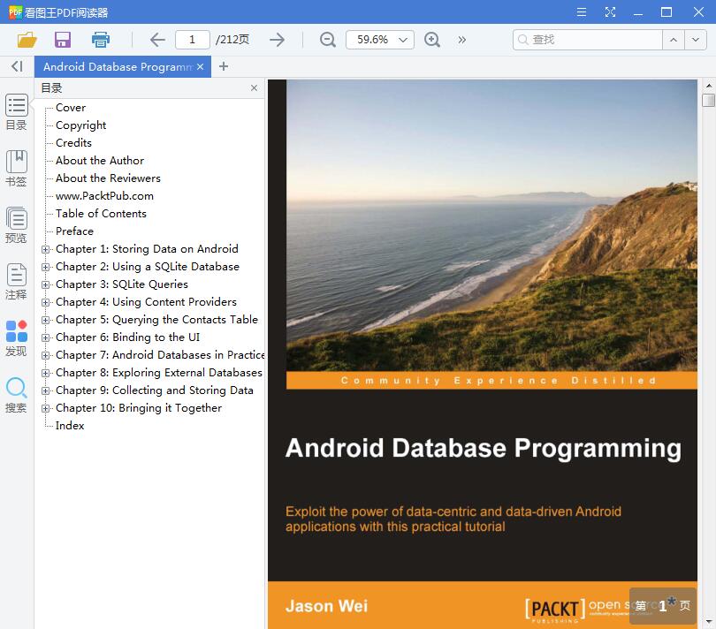Click the page number input field
The image size is (716, 629).
(192, 40)
